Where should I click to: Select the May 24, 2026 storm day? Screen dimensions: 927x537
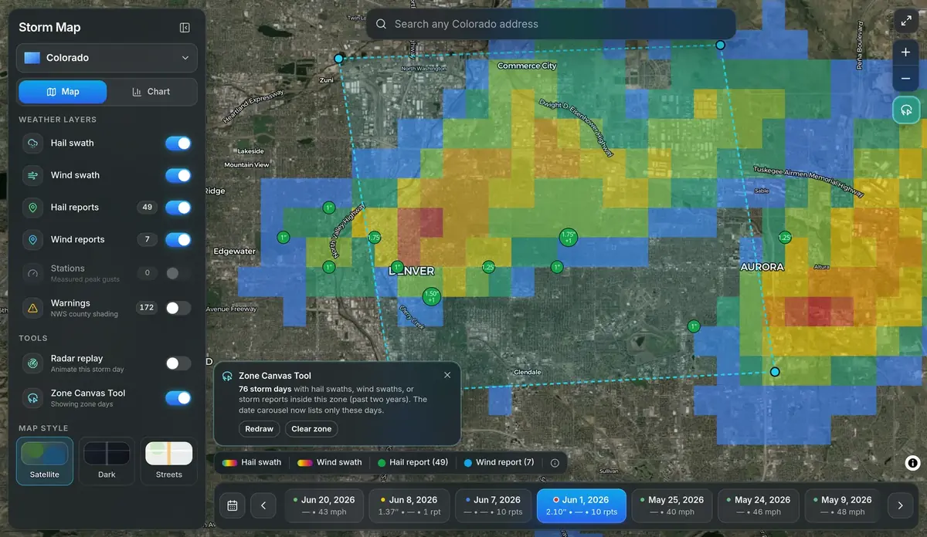(x=758, y=505)
